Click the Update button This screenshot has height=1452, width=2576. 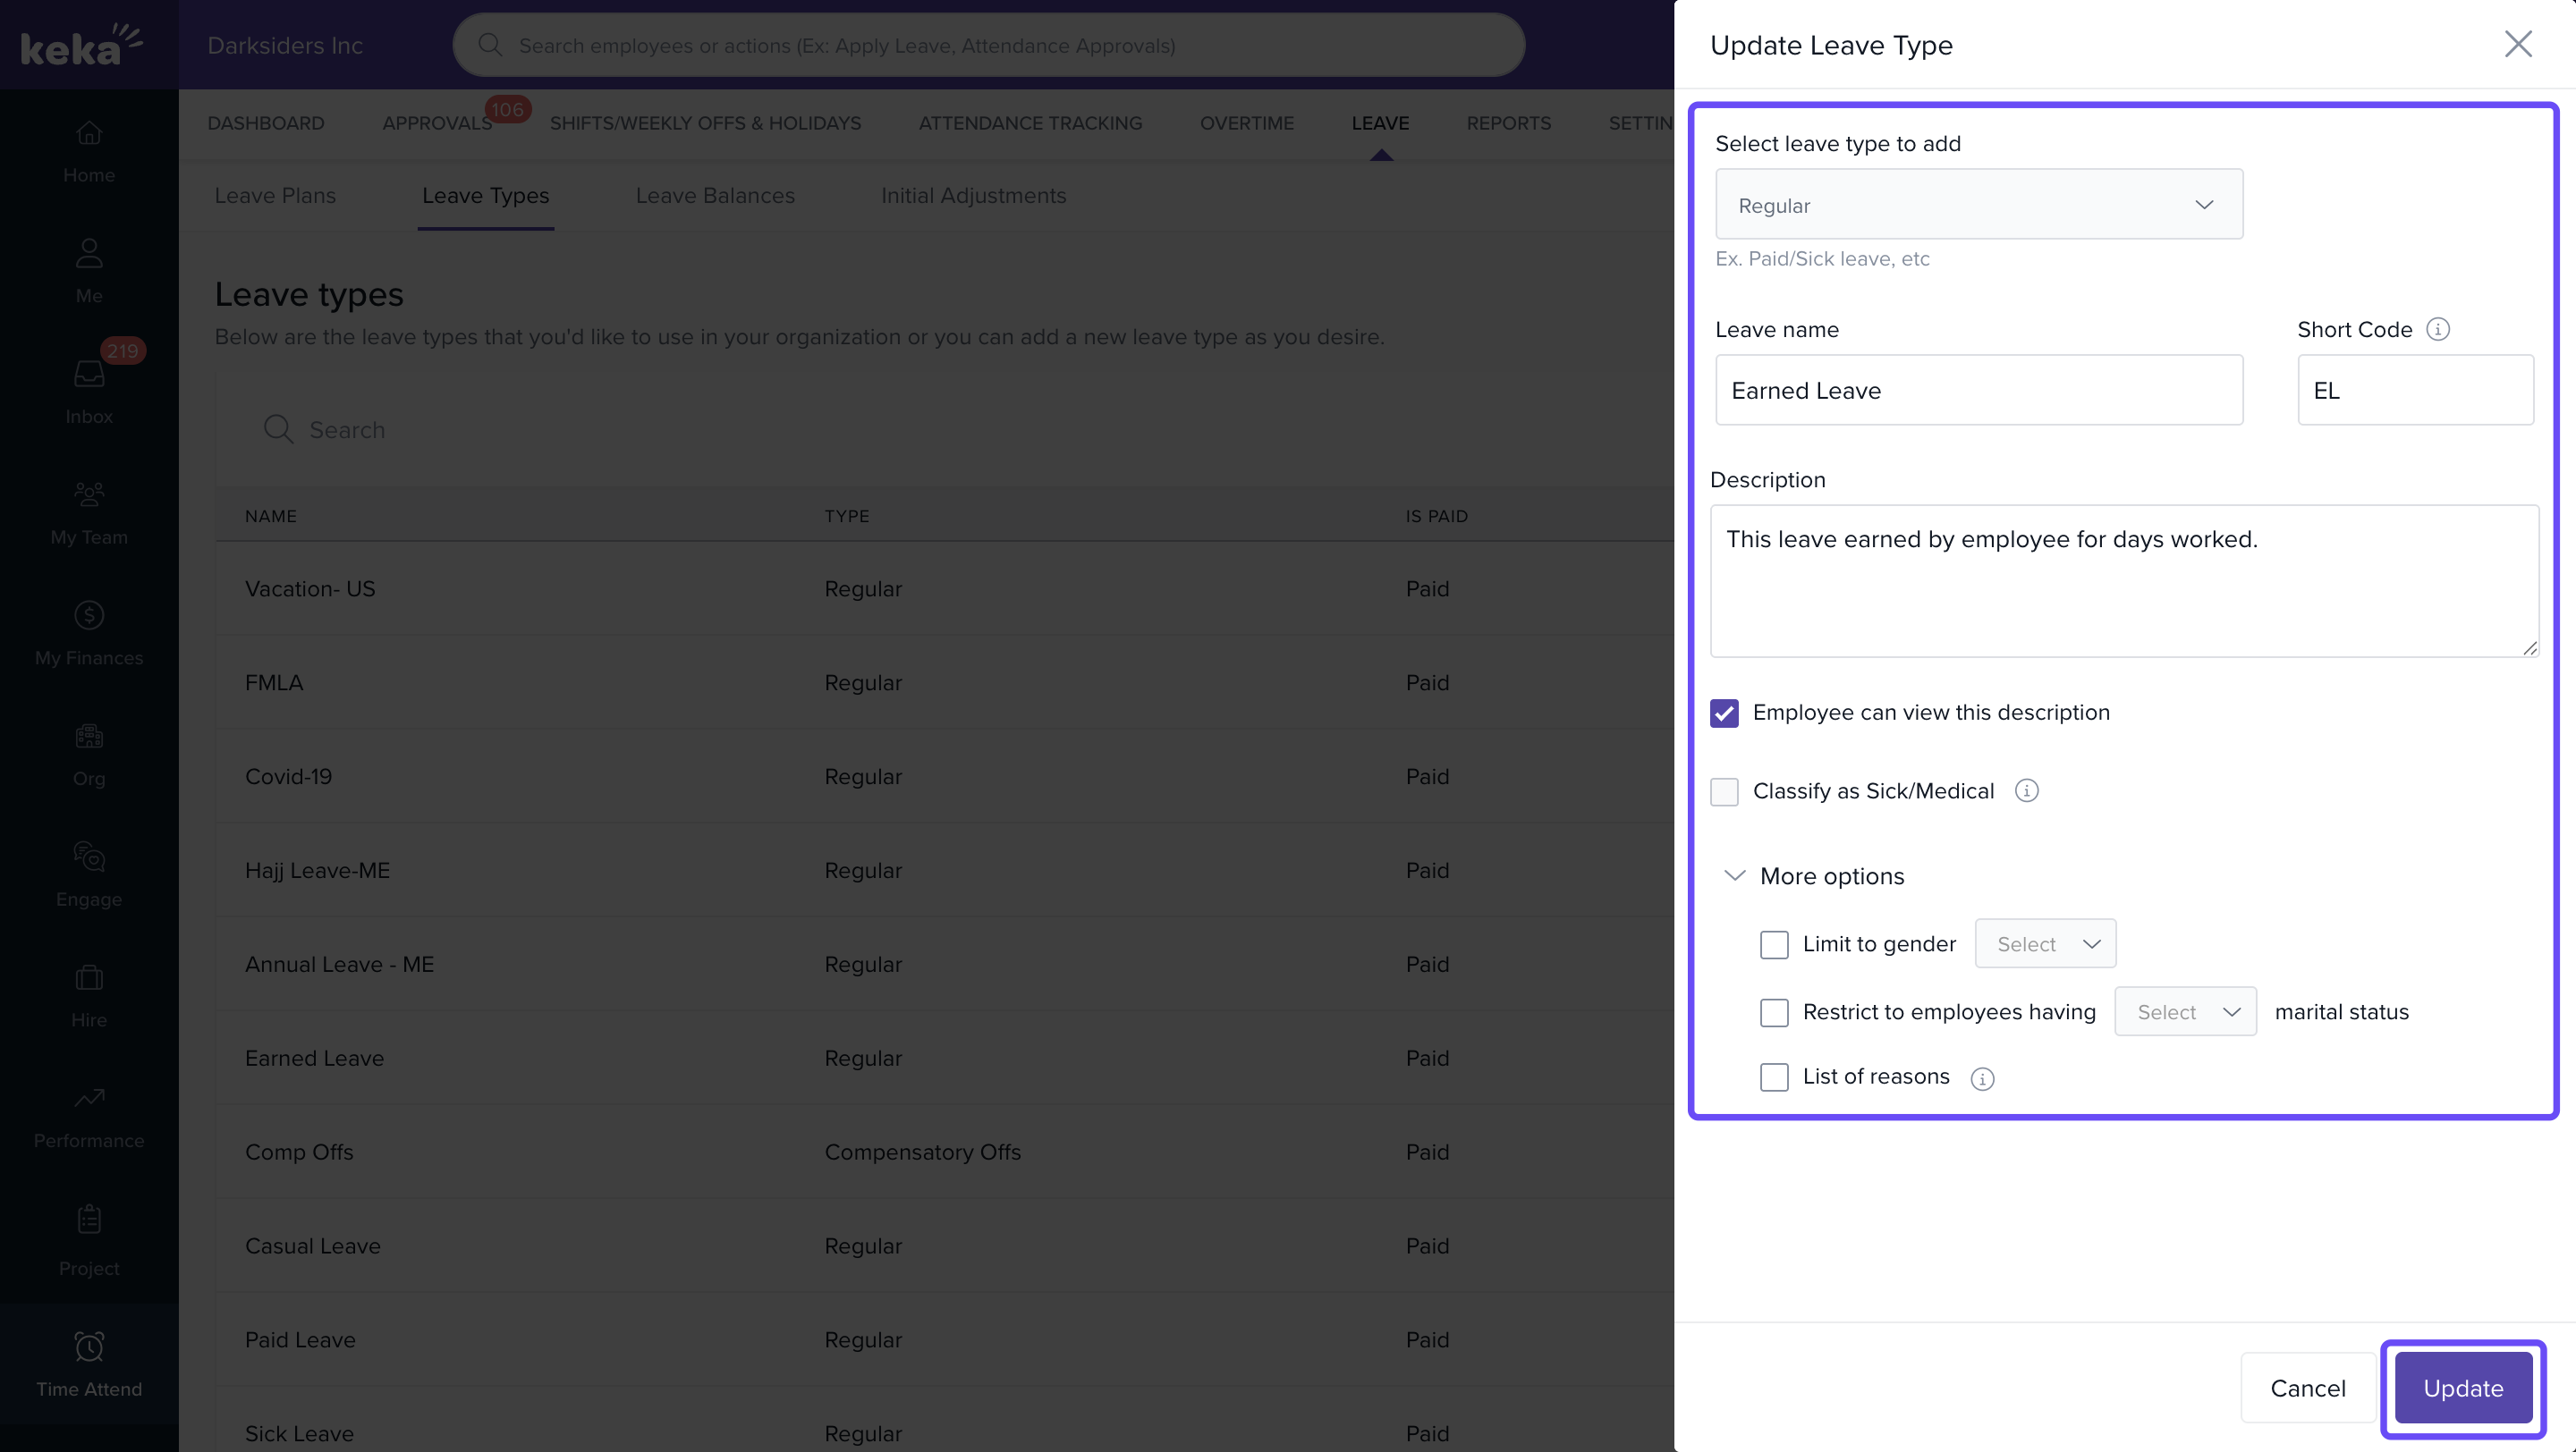click(2462, 1387)
